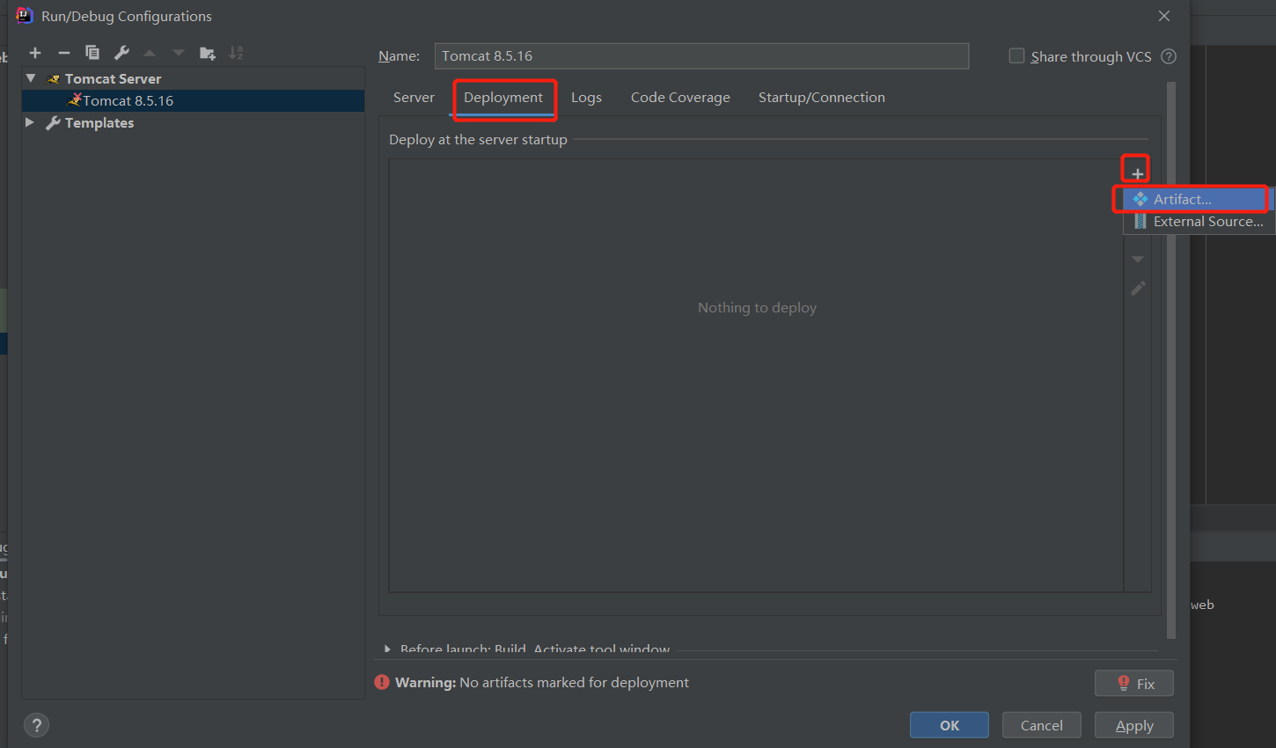Click the Cancel button

coord(1042,725)
